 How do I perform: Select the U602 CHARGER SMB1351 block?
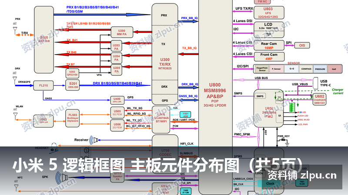320,99
